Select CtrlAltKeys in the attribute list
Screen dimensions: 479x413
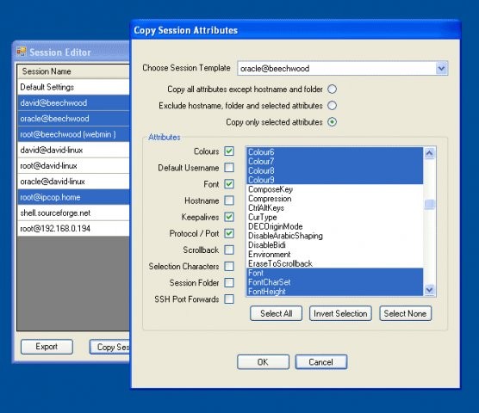pos(334,207)
